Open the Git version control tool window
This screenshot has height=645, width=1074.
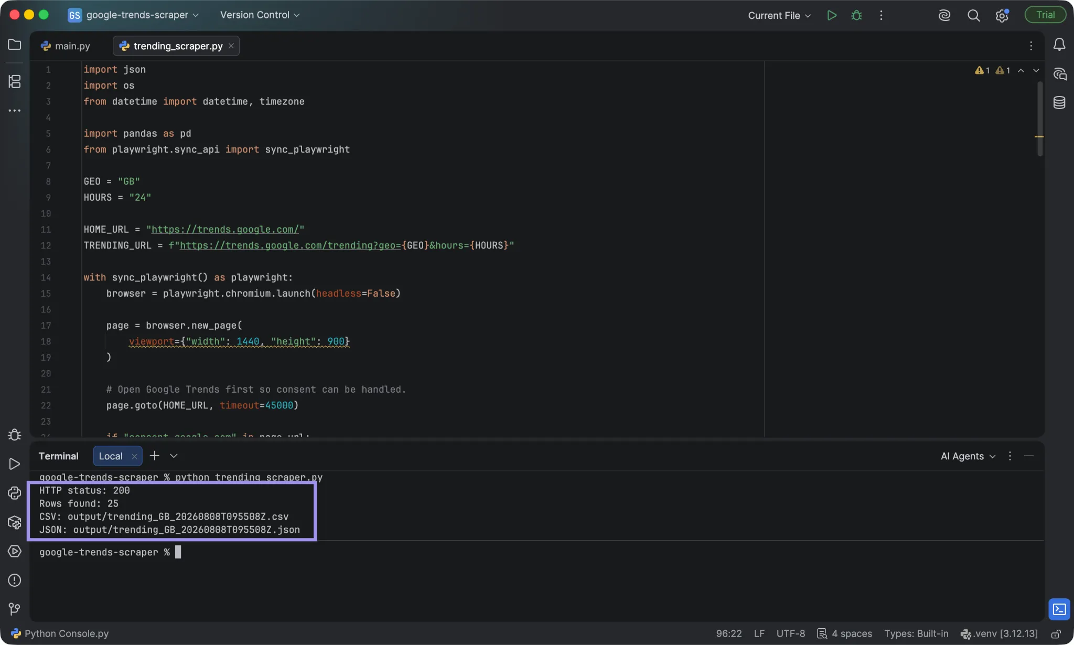tap(15, 609)
